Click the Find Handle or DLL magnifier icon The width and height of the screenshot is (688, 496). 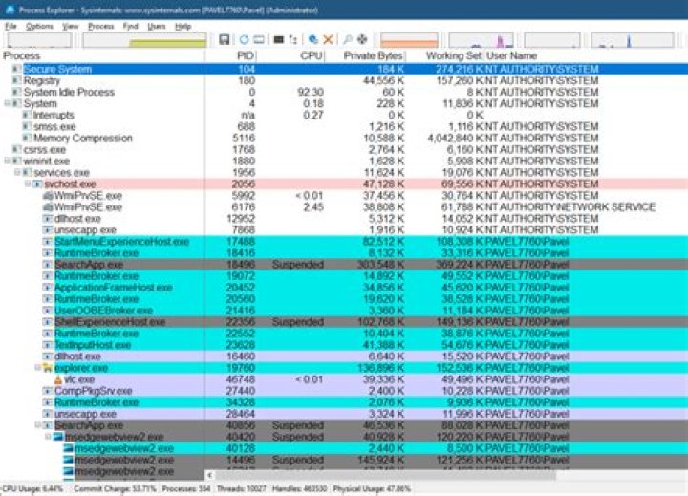(348, 39)
